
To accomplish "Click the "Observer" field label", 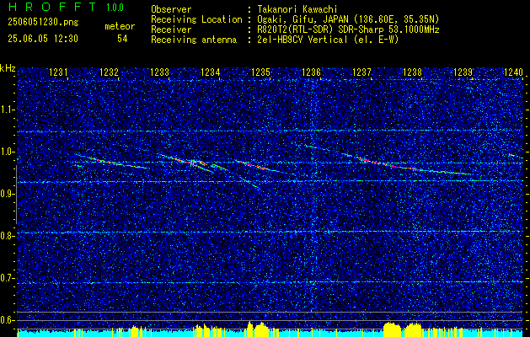I will (171, 9).
